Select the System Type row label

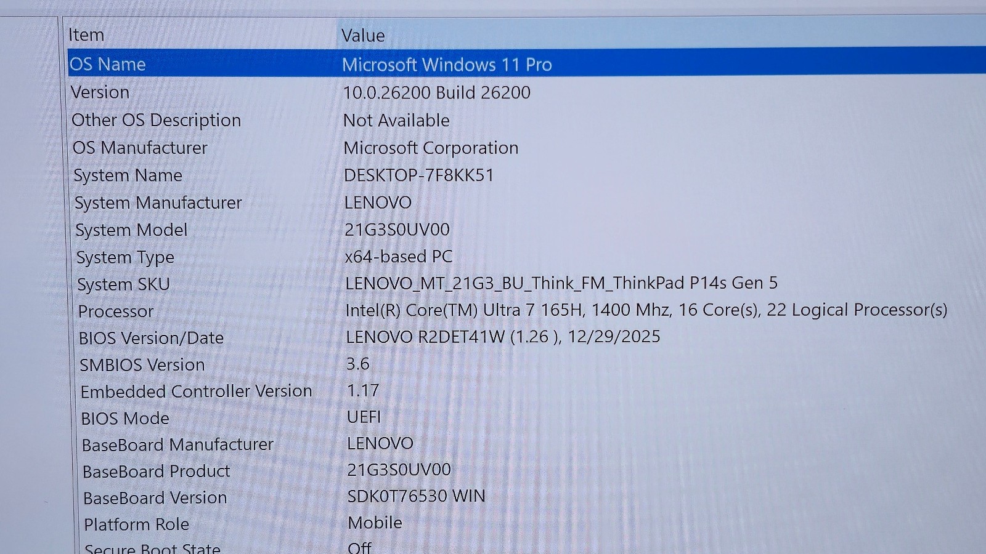125,257
